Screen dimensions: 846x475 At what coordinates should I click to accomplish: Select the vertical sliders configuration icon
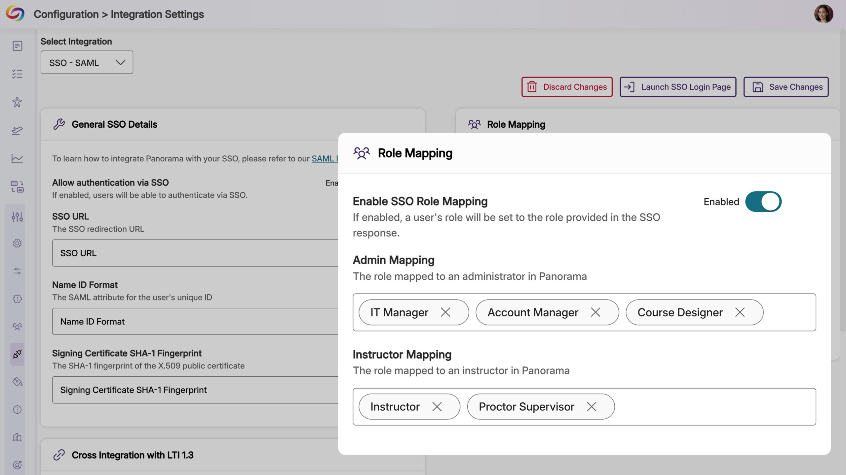tap(17, 217)
